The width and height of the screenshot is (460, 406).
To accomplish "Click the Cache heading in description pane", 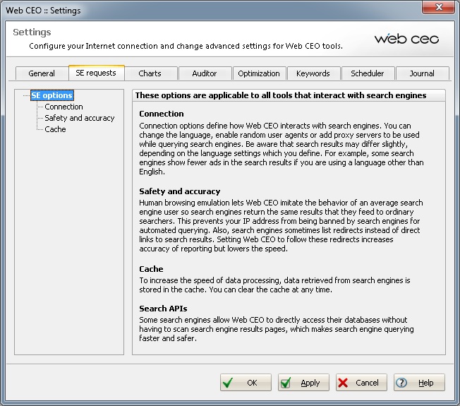I will [x=151, y=269].
